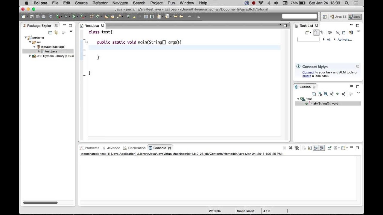Open the Navigate menu
The height and width of the screenshot is (215, 383).
120,3
